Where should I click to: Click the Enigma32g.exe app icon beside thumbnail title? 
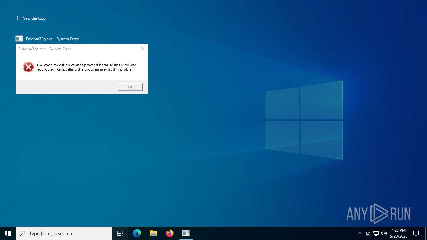(x=19, y=39)
